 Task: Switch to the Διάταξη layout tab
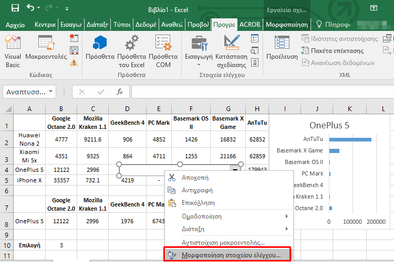97,25
